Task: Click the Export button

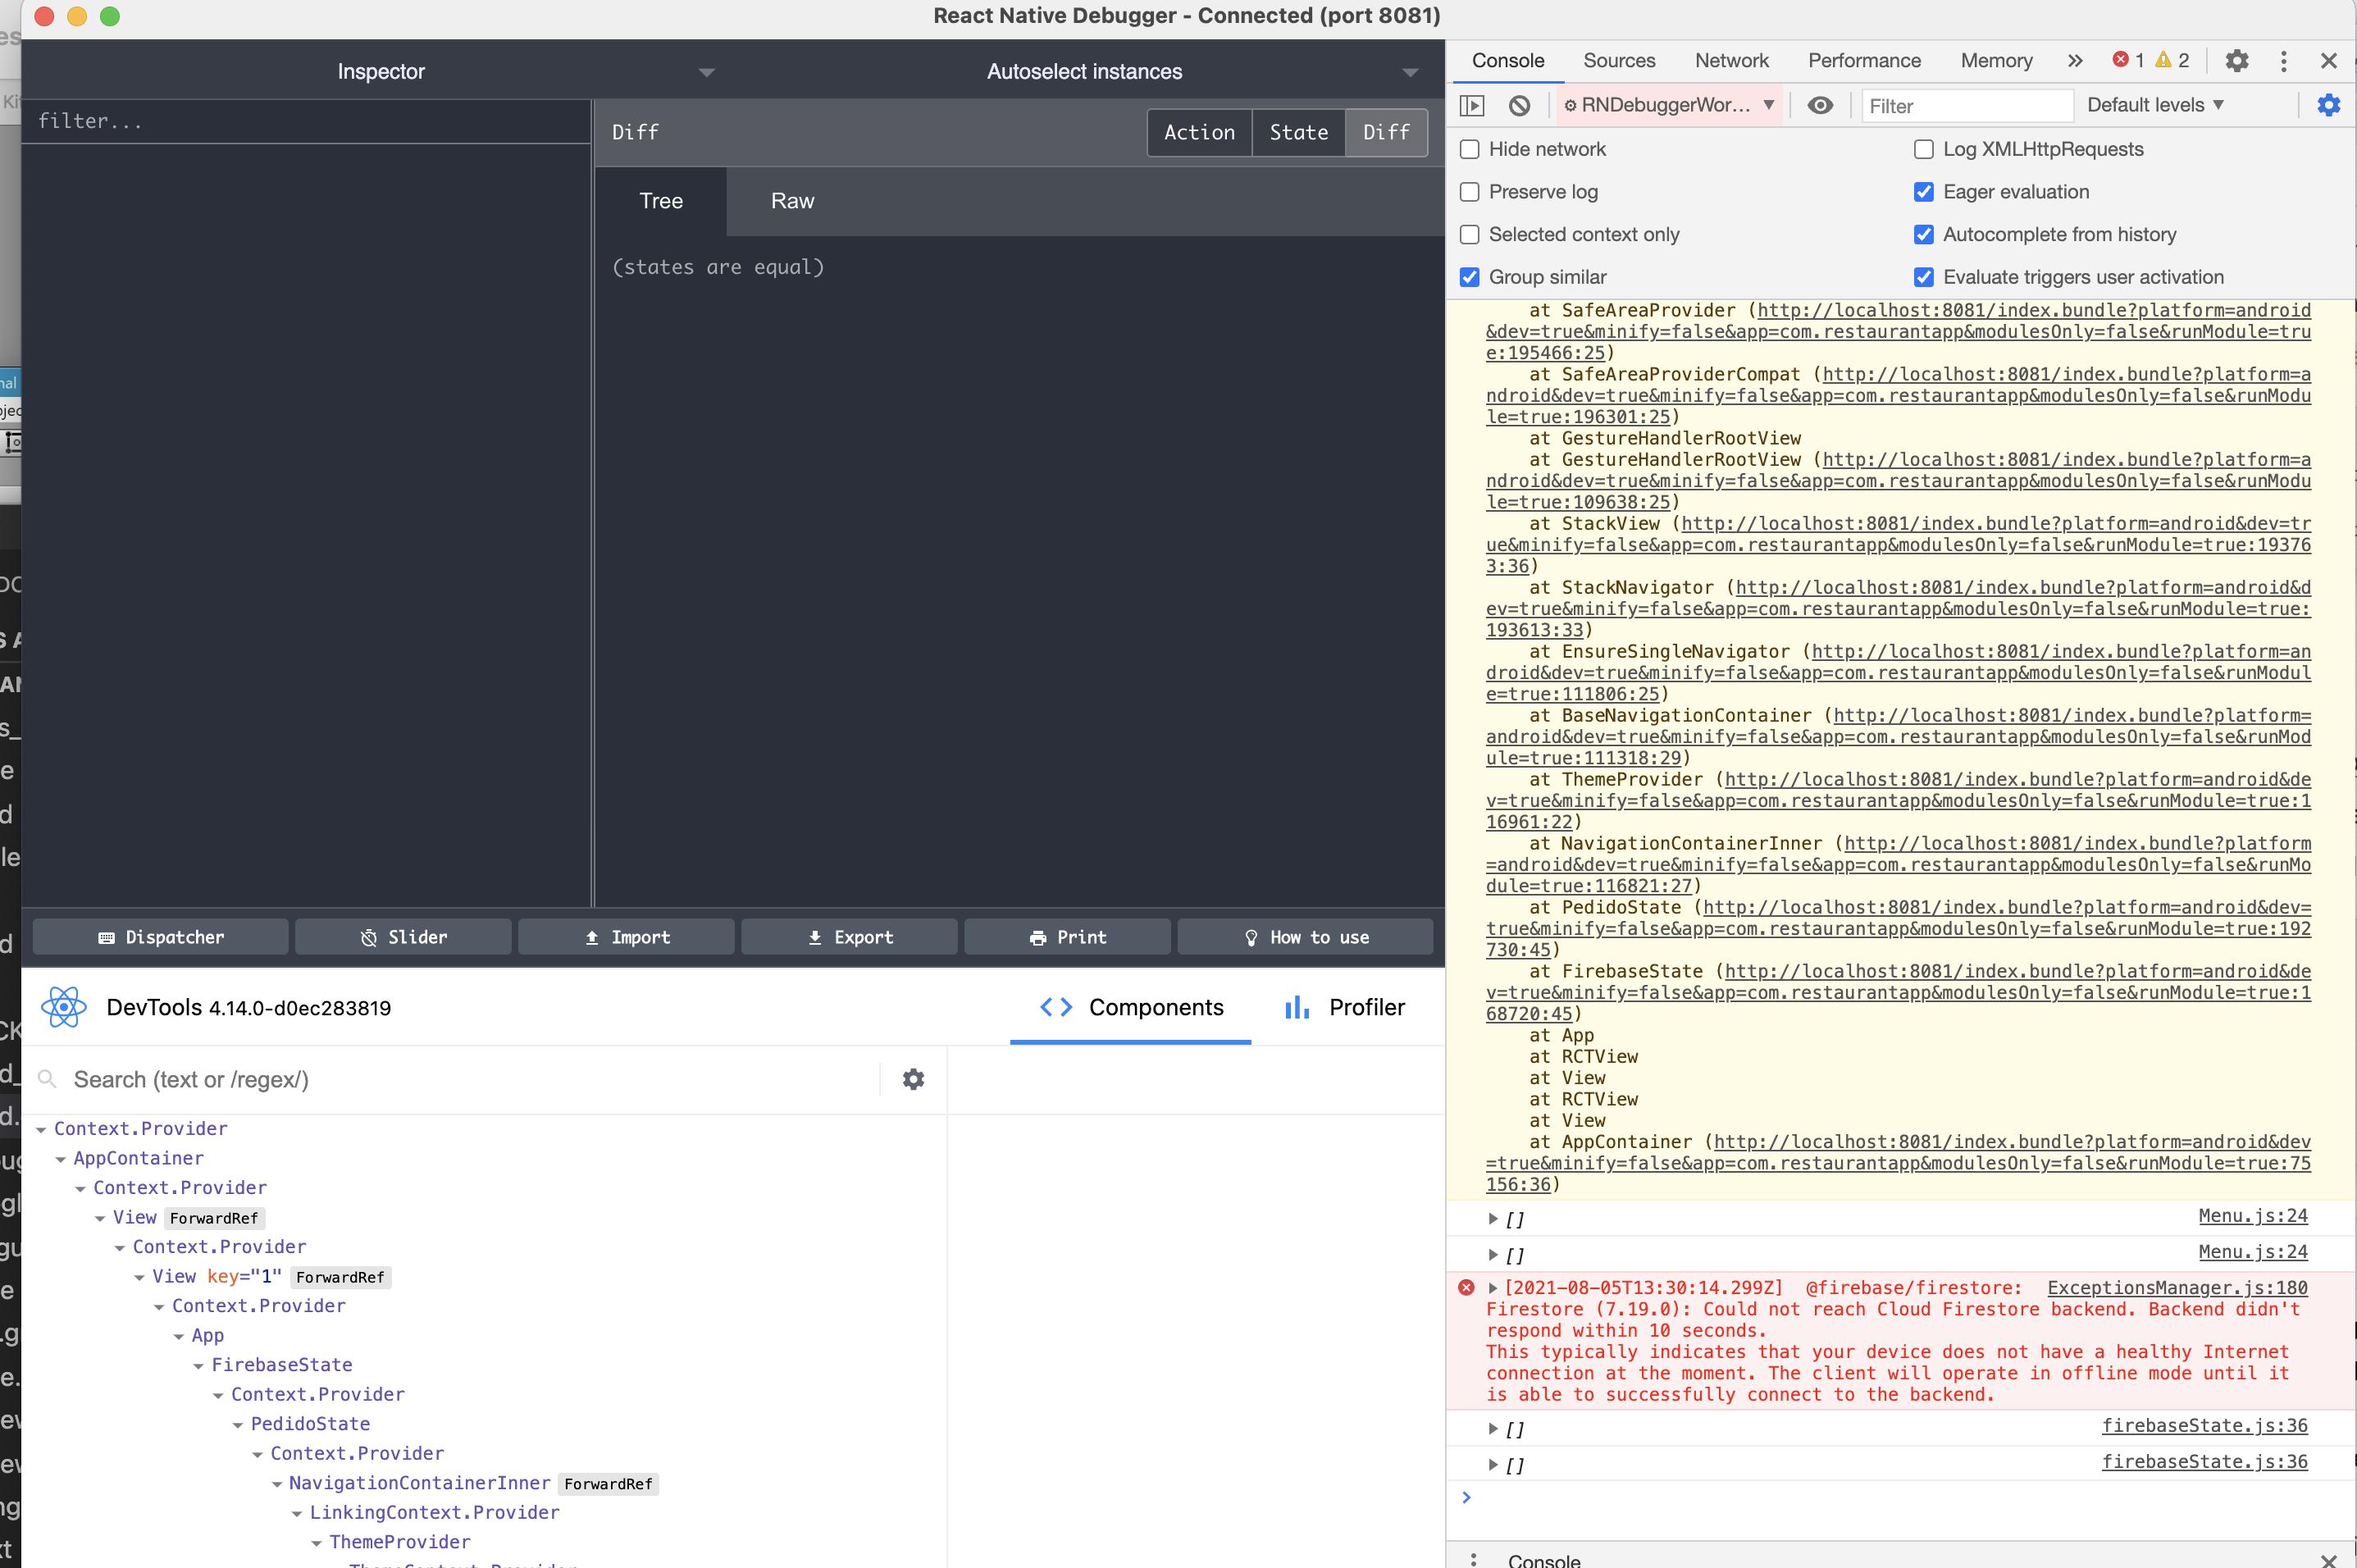Action: click(848, 937)
